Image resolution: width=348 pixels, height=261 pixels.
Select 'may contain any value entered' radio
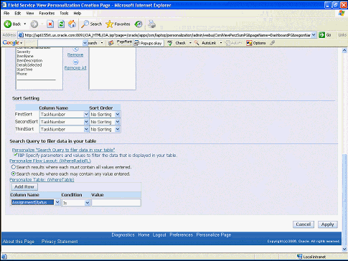coord(14,174)
